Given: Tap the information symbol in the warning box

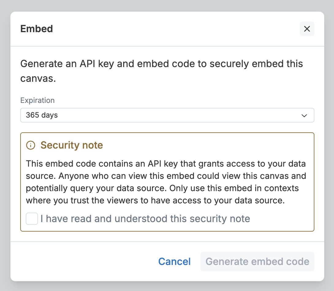Looking at the screenshot, I should click(30, 145).
